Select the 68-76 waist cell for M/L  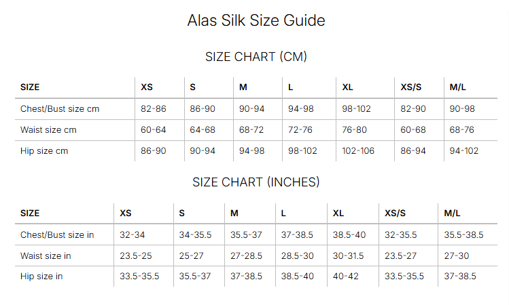(x=462, y=129)
